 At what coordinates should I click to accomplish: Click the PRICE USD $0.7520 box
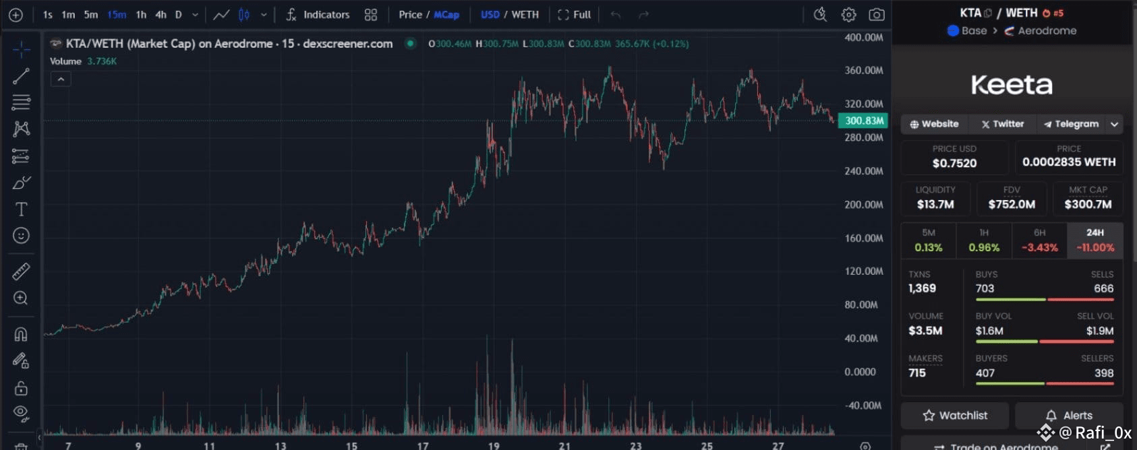[954, 157]
